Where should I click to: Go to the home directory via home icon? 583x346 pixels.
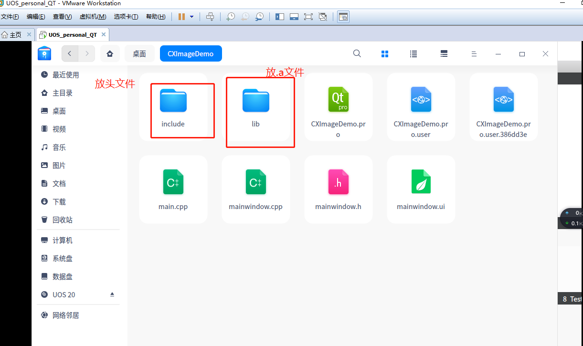(109, 53)
